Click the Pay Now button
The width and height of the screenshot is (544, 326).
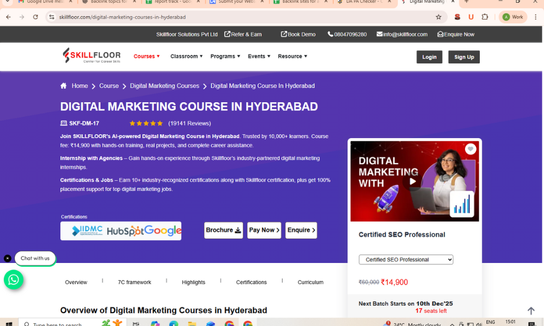(x=264, y=230)
